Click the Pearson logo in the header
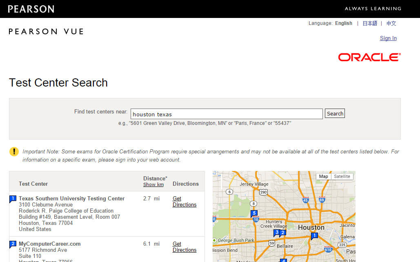 (31, 9)
